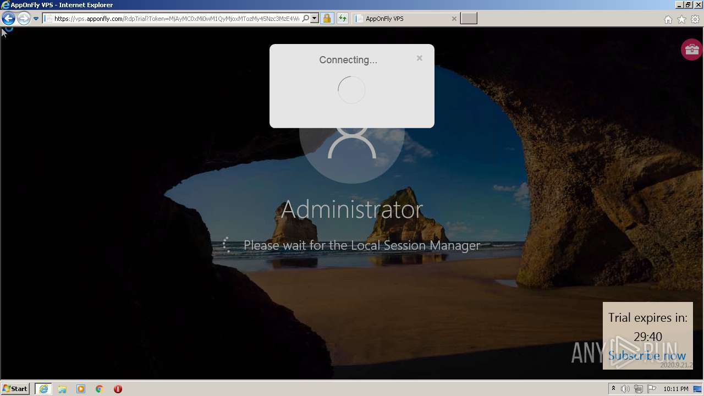Image resolution: width=704 pixels, height=396 pixels.
Task: Click the IE logo in the title bar
Action: (5, 4)
